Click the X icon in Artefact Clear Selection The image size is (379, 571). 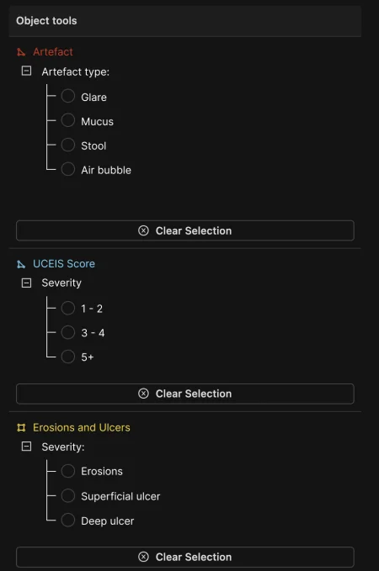pos(143,230)
